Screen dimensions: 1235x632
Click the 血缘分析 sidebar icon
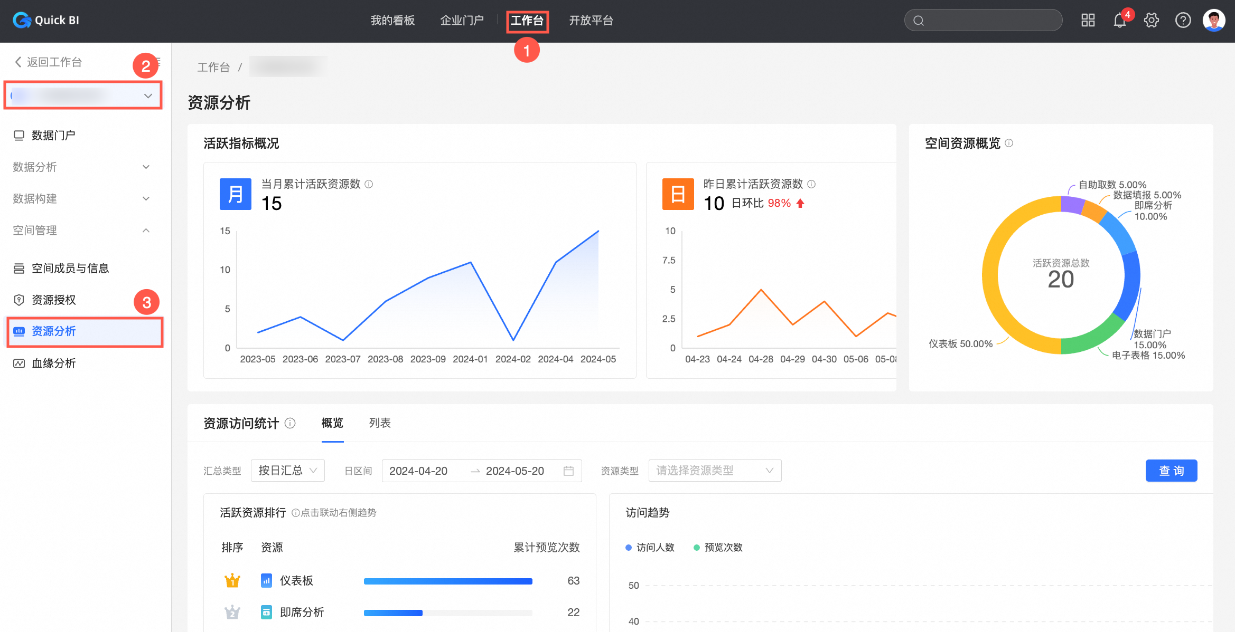[x=19, y=363]
